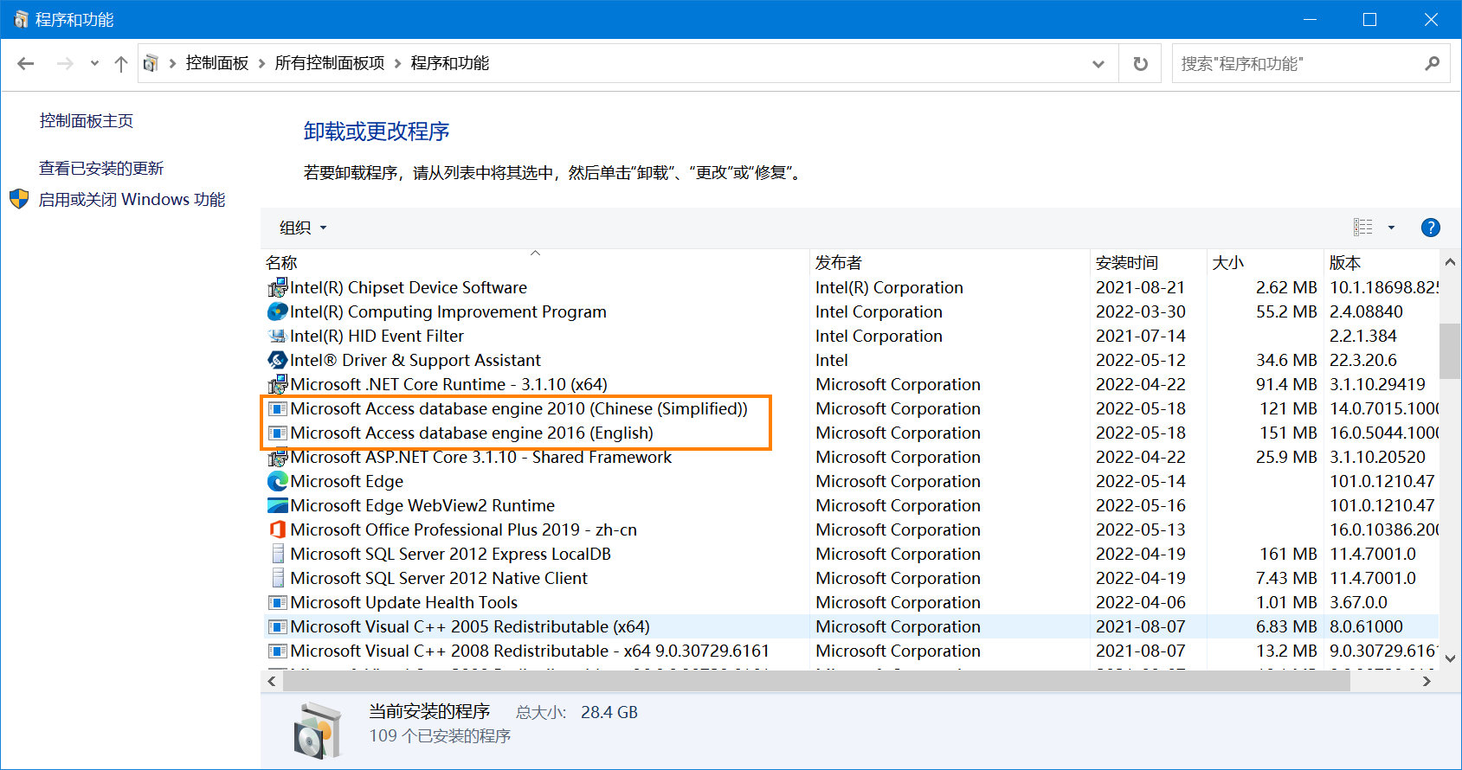Open the help question mark icon
Viewport: 1462px width, 770px height.
tap(1431, 228)
